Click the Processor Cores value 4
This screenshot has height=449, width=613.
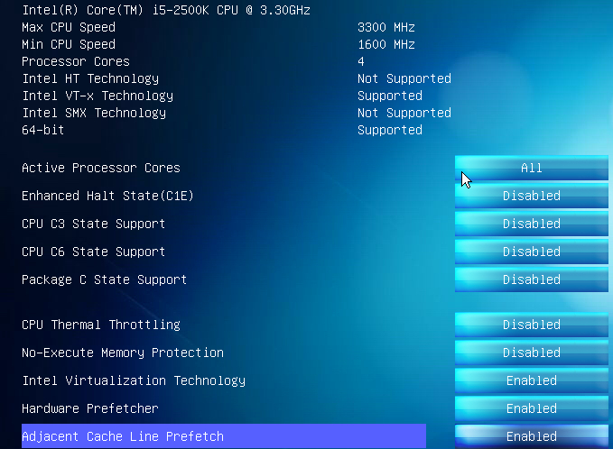point(361,61)
